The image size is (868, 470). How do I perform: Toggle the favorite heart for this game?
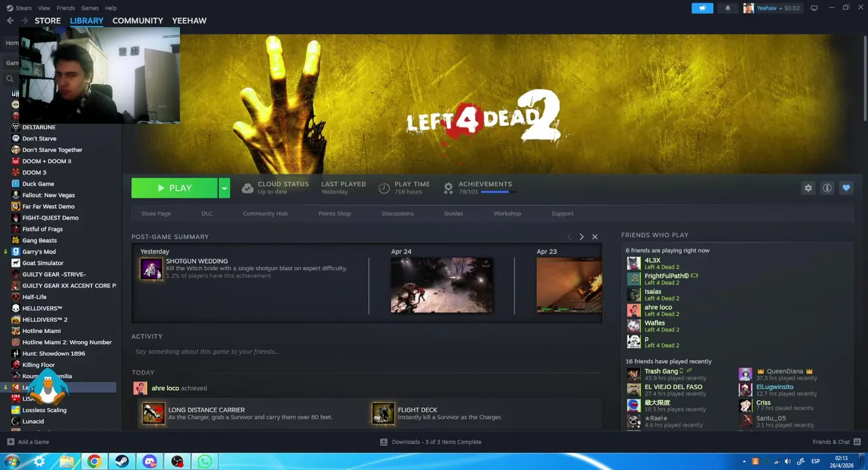coord(846,188)
